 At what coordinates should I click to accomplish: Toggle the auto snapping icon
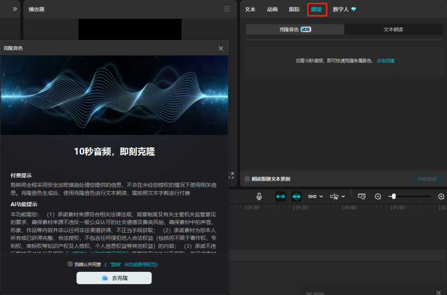pyautogui.click(x=296, y=196)
